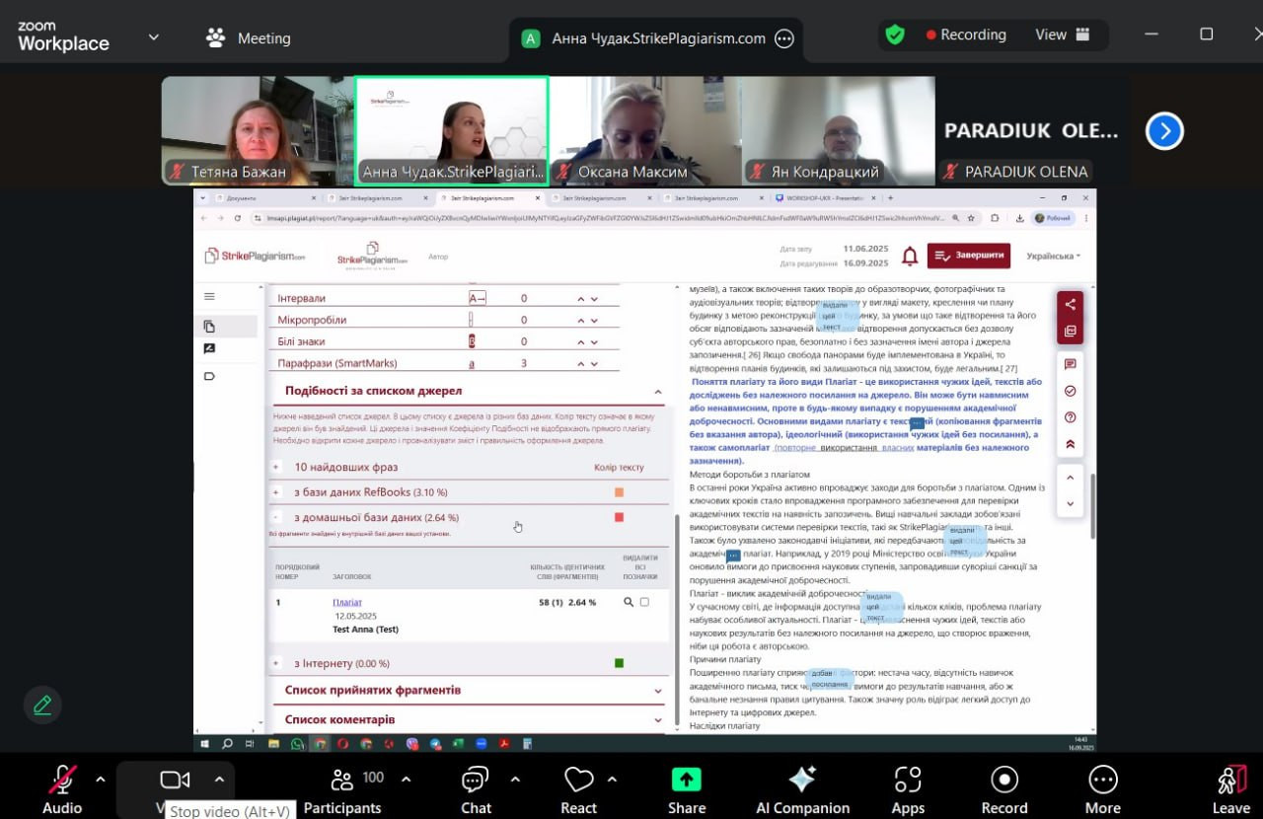This screenshot has height=819, width=1263.
Task: Click the green encryption shield icon
Action: 895,35
